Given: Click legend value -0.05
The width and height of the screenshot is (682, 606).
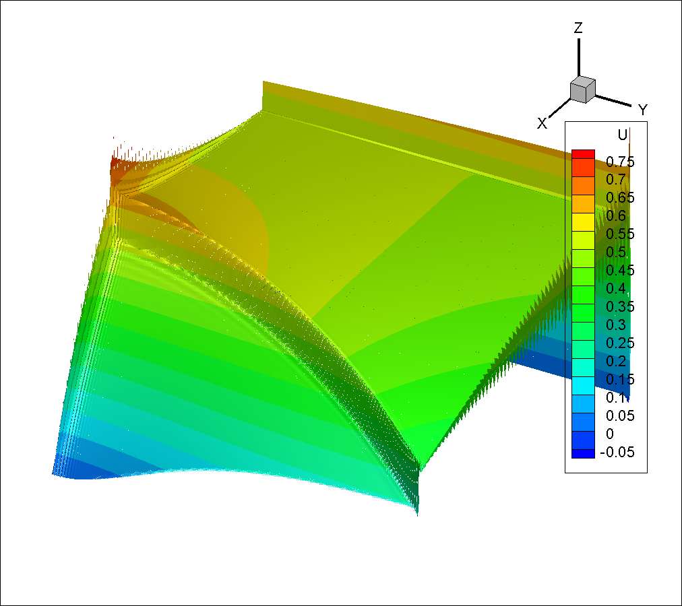Looking at the screenshot, I should click(617, 452).
